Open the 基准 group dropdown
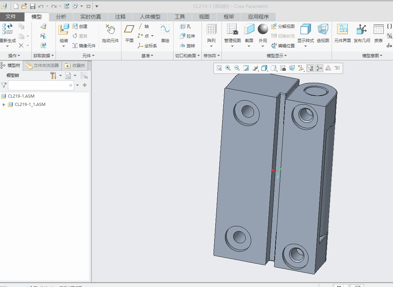Screen dimensions: 393x287 pyautogui.click(x=147, y=56)
